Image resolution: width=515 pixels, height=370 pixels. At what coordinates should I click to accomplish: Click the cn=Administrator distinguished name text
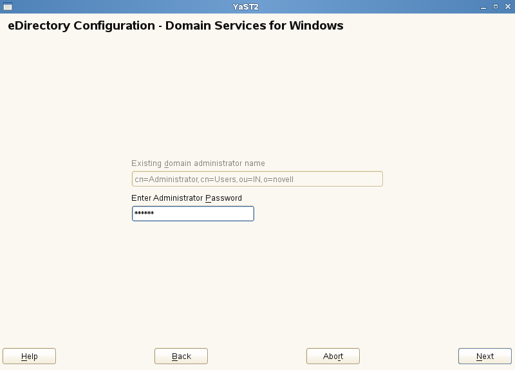point(213,179)
